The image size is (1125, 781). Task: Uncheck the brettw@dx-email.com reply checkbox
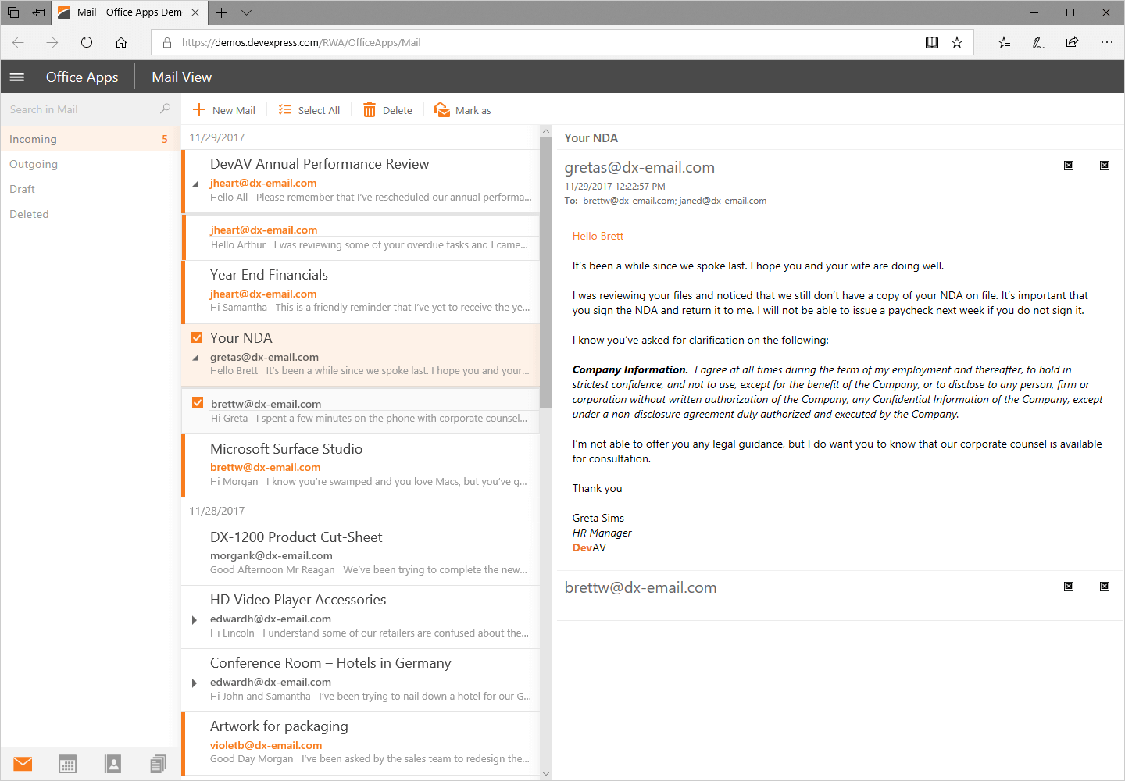click(x=196, y=402)
